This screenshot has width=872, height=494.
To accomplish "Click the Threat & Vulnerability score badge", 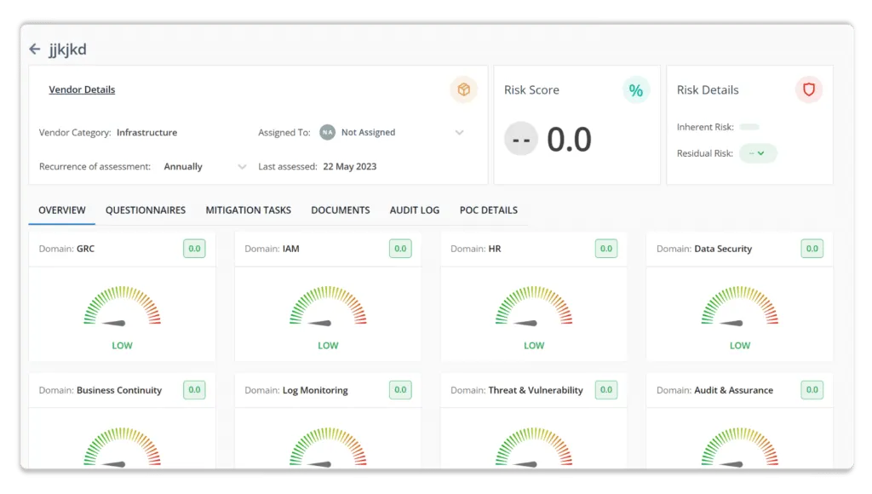I will click(606, 390).
